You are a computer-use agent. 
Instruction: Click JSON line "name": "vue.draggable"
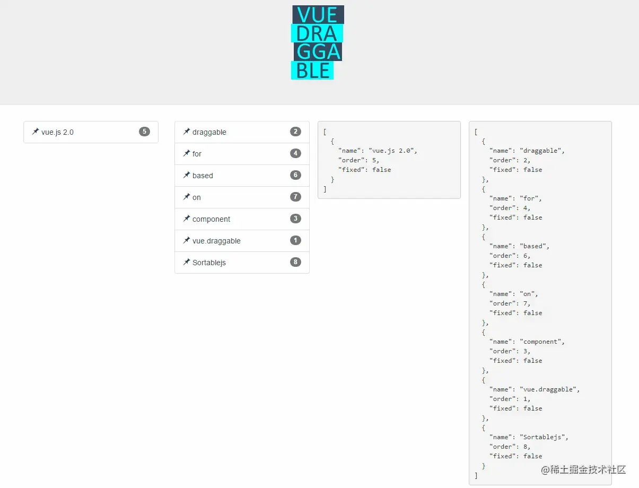click(535, 389)
